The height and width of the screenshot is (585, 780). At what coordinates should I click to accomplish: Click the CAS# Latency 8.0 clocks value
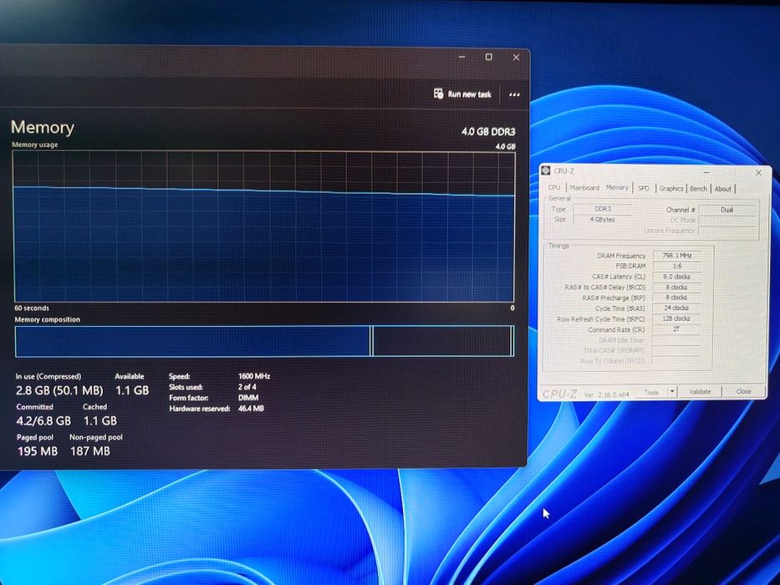[676, 277]
